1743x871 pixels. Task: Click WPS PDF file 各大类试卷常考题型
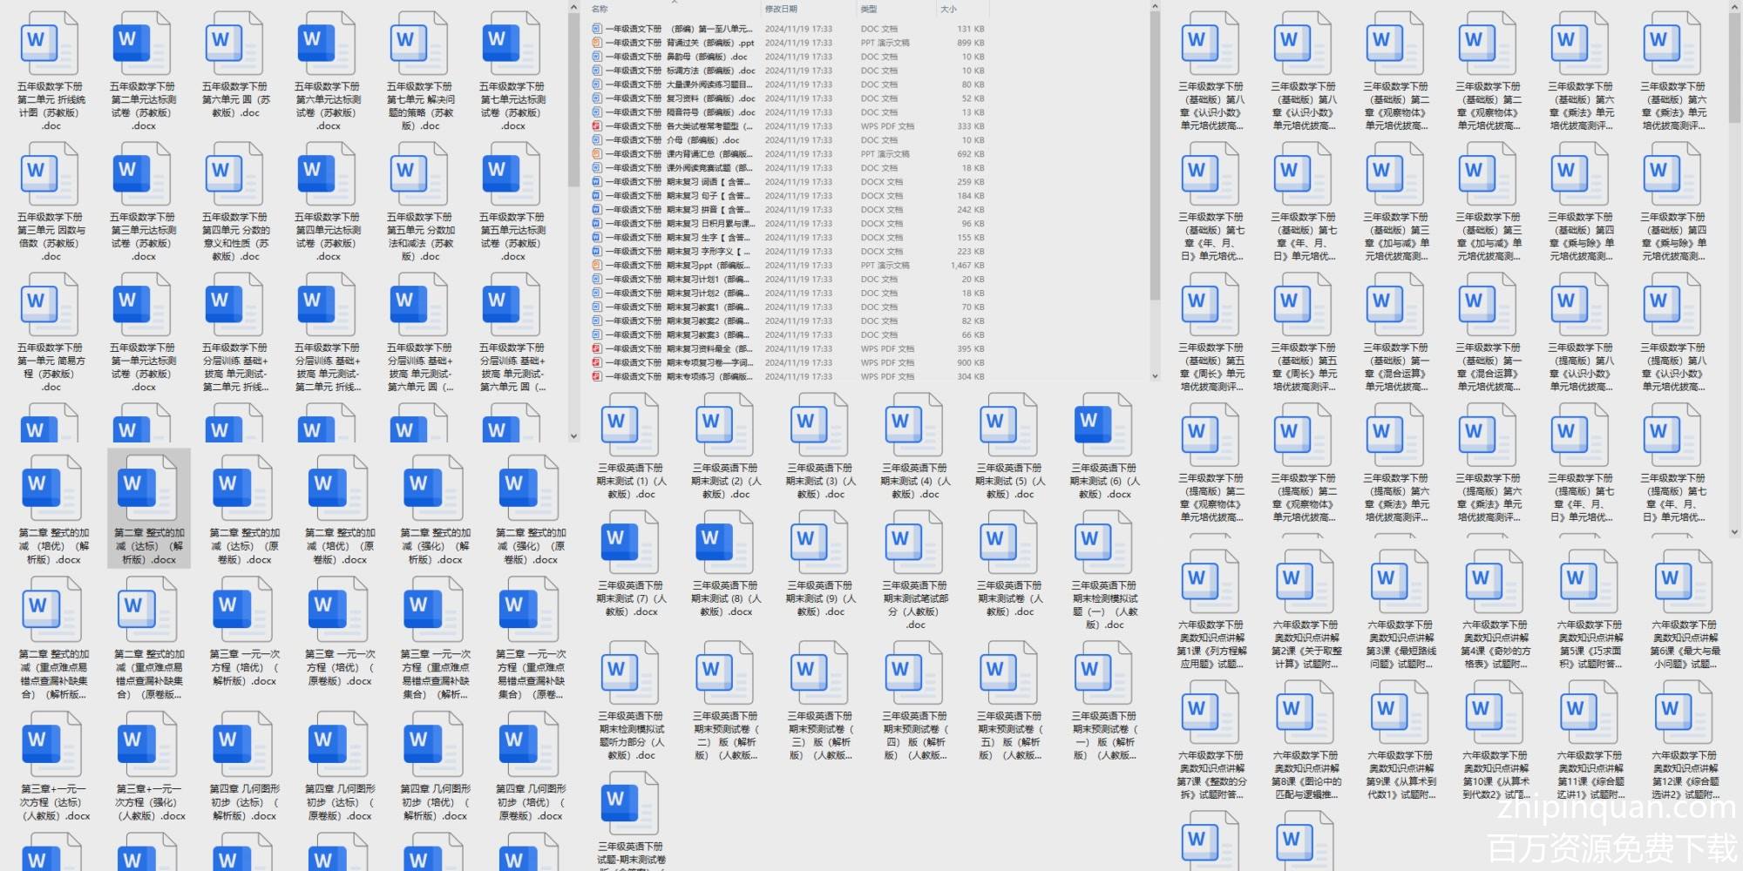(680, 126)
